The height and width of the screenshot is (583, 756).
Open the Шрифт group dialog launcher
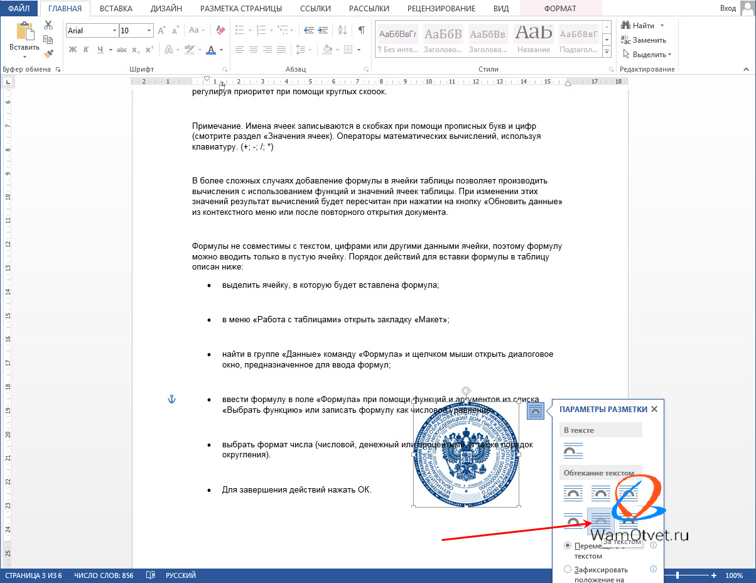click(225, 69)
